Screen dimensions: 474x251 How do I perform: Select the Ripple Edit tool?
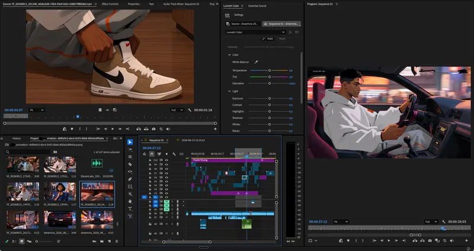click(130, 157)
